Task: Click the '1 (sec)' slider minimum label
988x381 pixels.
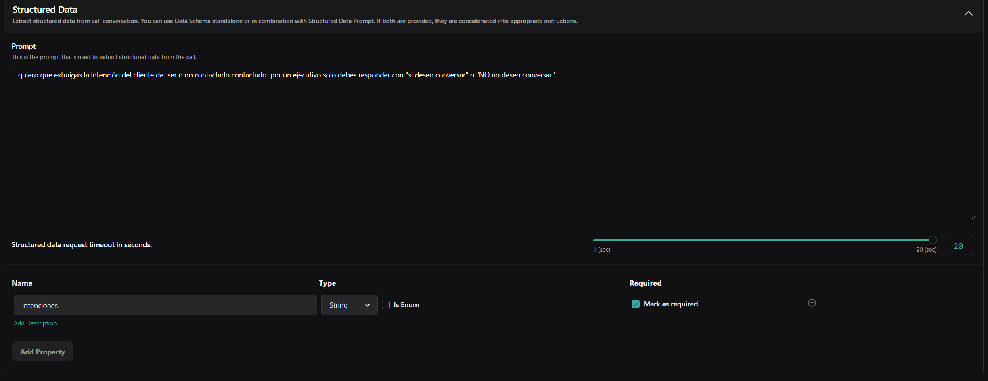Action: click(602, 250)
